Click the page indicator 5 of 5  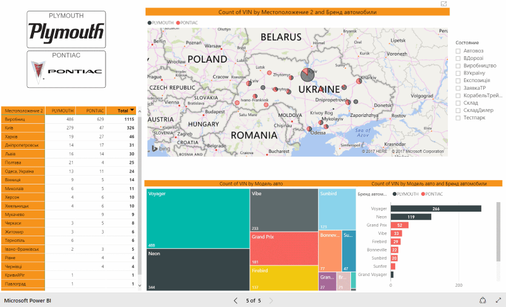click(x=254, y=301)
